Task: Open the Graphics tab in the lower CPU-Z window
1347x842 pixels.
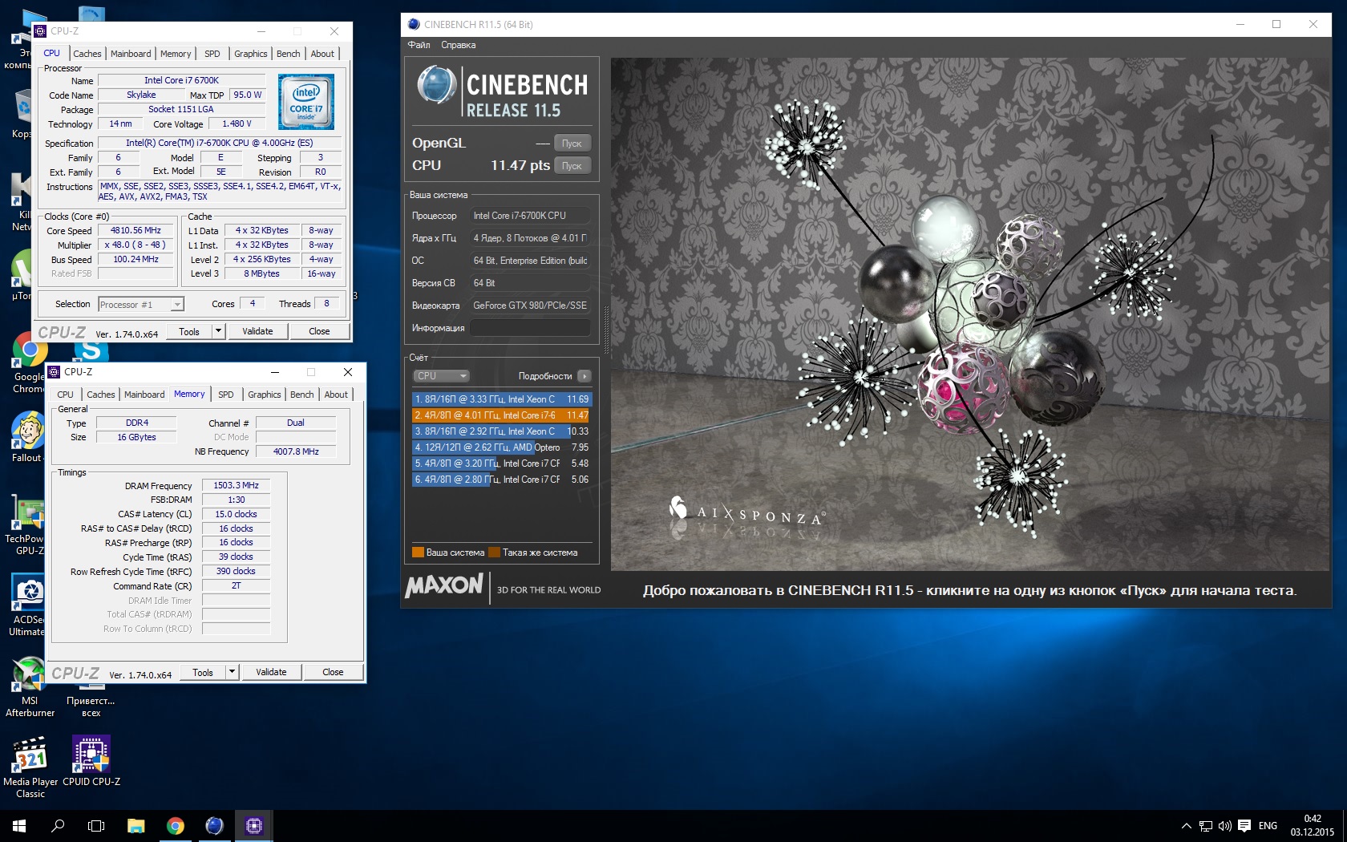Action: coord(265,395)
